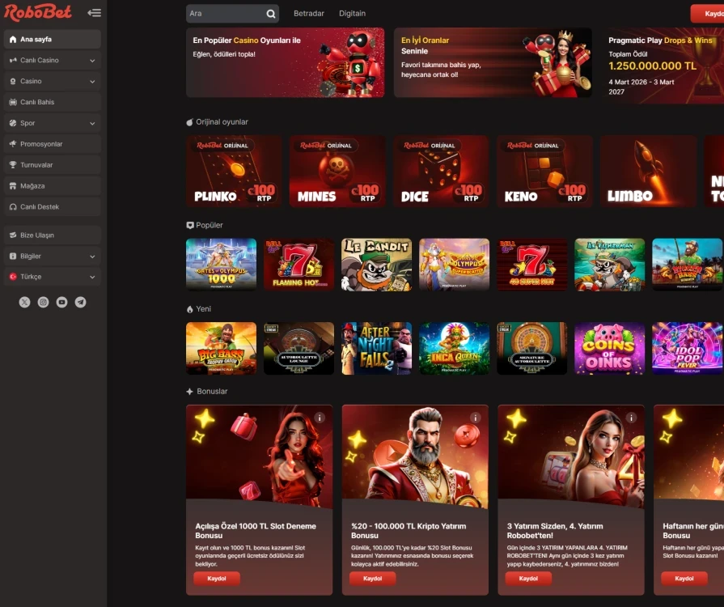This screenshot has width=724, height=607.
Task: Open Big Bass Trophy Catch game
Action: point(221,348)
